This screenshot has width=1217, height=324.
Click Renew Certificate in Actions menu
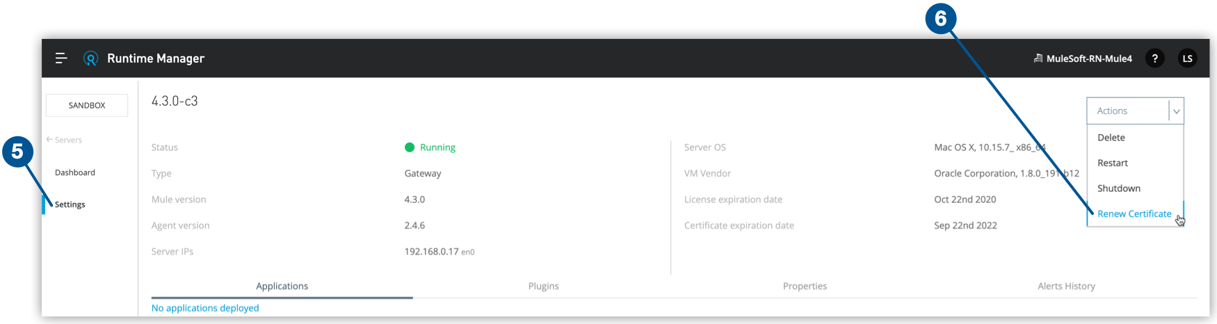1134,213
